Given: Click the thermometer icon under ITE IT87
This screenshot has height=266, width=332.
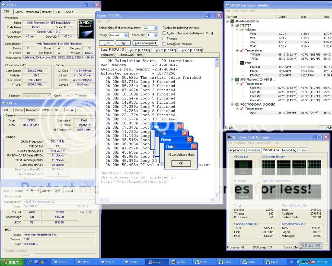Looking at the screenshot, I should pyautogui.click(x=242, y=50).
